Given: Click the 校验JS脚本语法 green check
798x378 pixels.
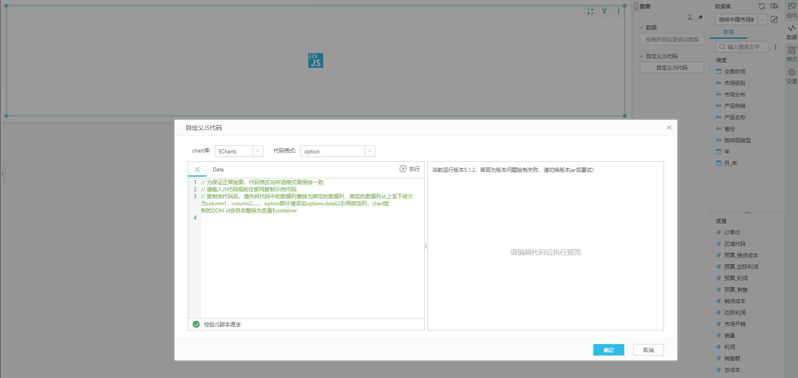Looking at the screenshot, I should (x=196, y=324).
